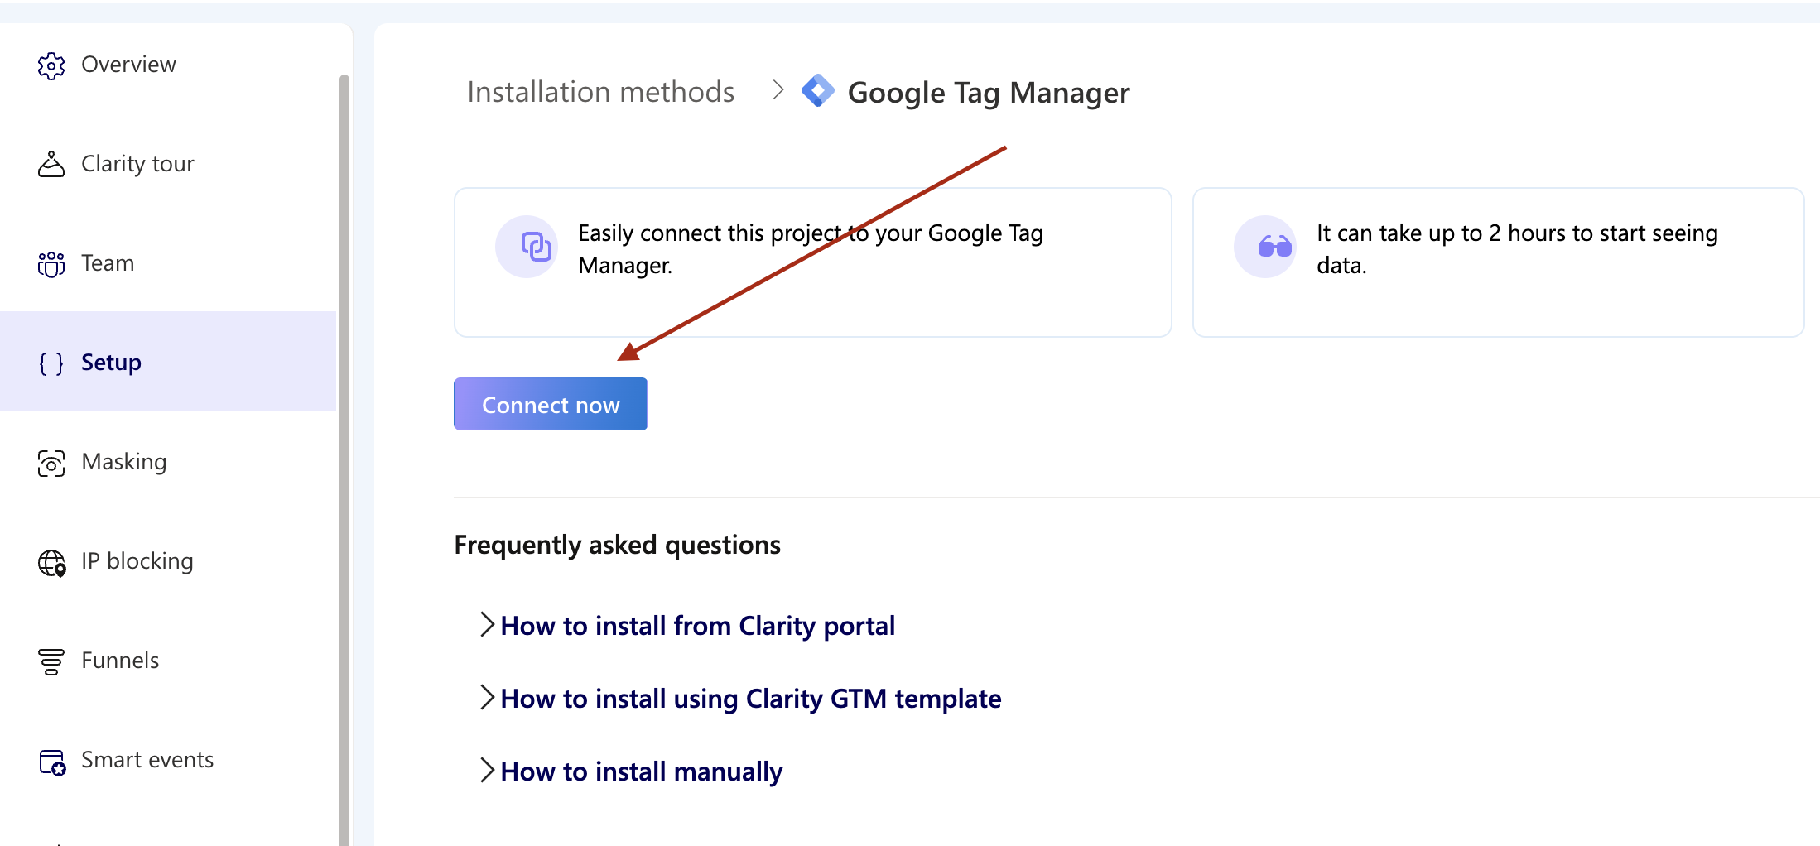Click the linked-squares connect icon
Screen dimensions: 1820x846
[x=536, y=247]
